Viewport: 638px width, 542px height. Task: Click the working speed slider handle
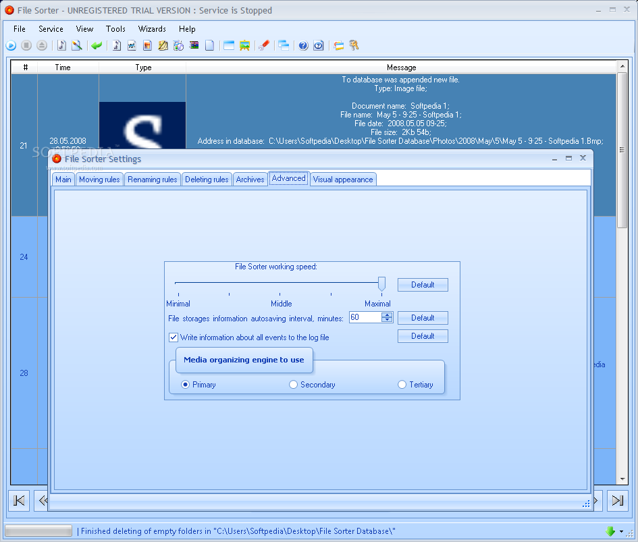[x=381, y=283]
